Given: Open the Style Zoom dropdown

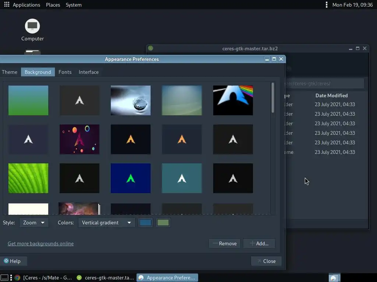Looking at the screenshot, I should point(34,223).
